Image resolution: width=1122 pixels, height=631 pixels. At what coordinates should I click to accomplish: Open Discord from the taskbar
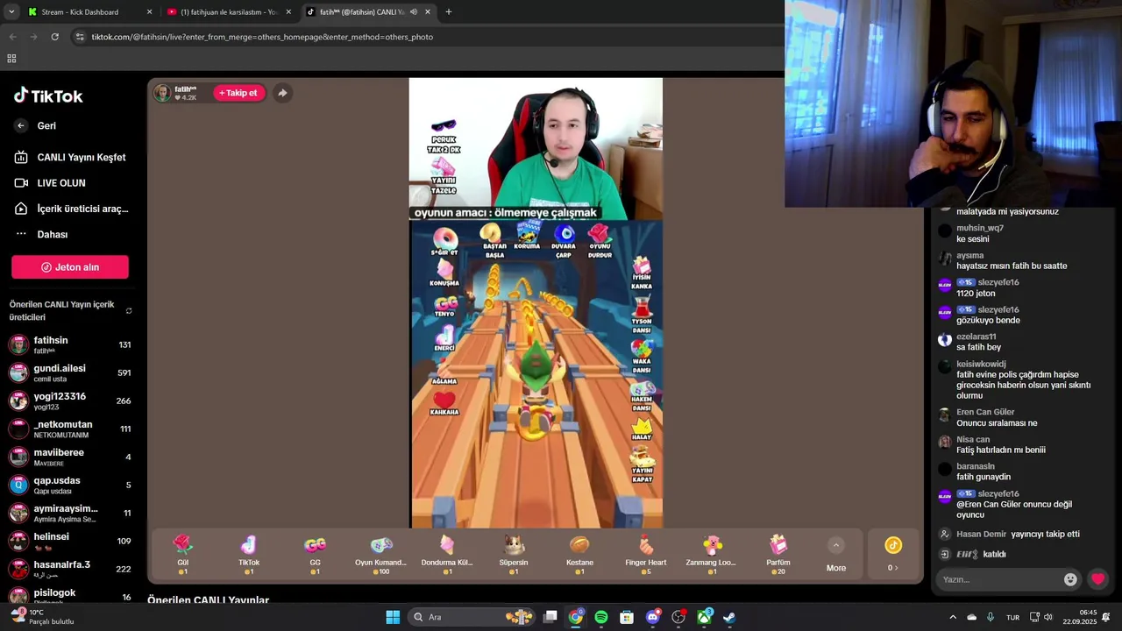[x=652, y=617]
